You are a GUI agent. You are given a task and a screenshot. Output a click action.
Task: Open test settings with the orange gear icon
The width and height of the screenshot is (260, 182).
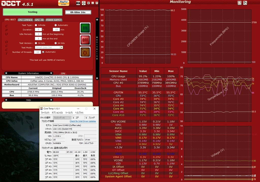coord(85,52)
